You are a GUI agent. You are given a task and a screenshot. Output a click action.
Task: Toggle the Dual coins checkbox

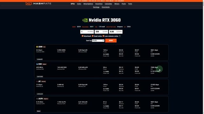(93, 36)
